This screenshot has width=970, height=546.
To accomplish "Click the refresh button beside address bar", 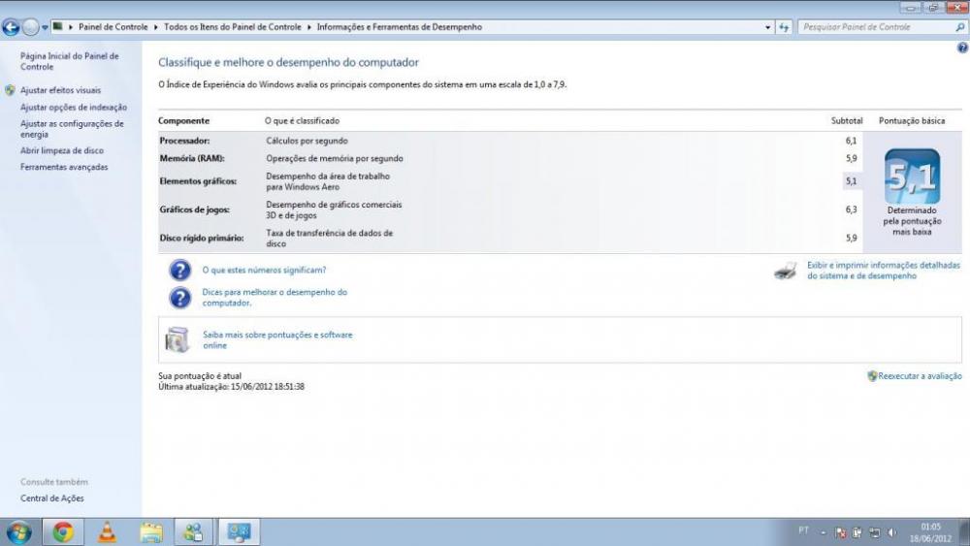I will click(785, 27).
